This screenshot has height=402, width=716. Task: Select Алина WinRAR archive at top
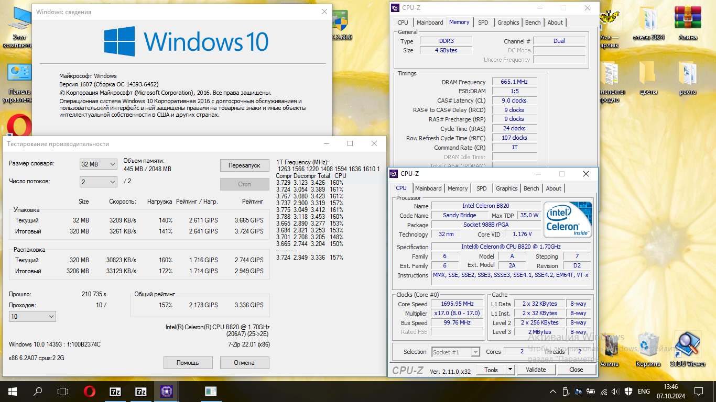688,23
